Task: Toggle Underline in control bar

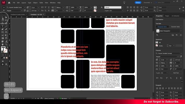Action: 49,8
